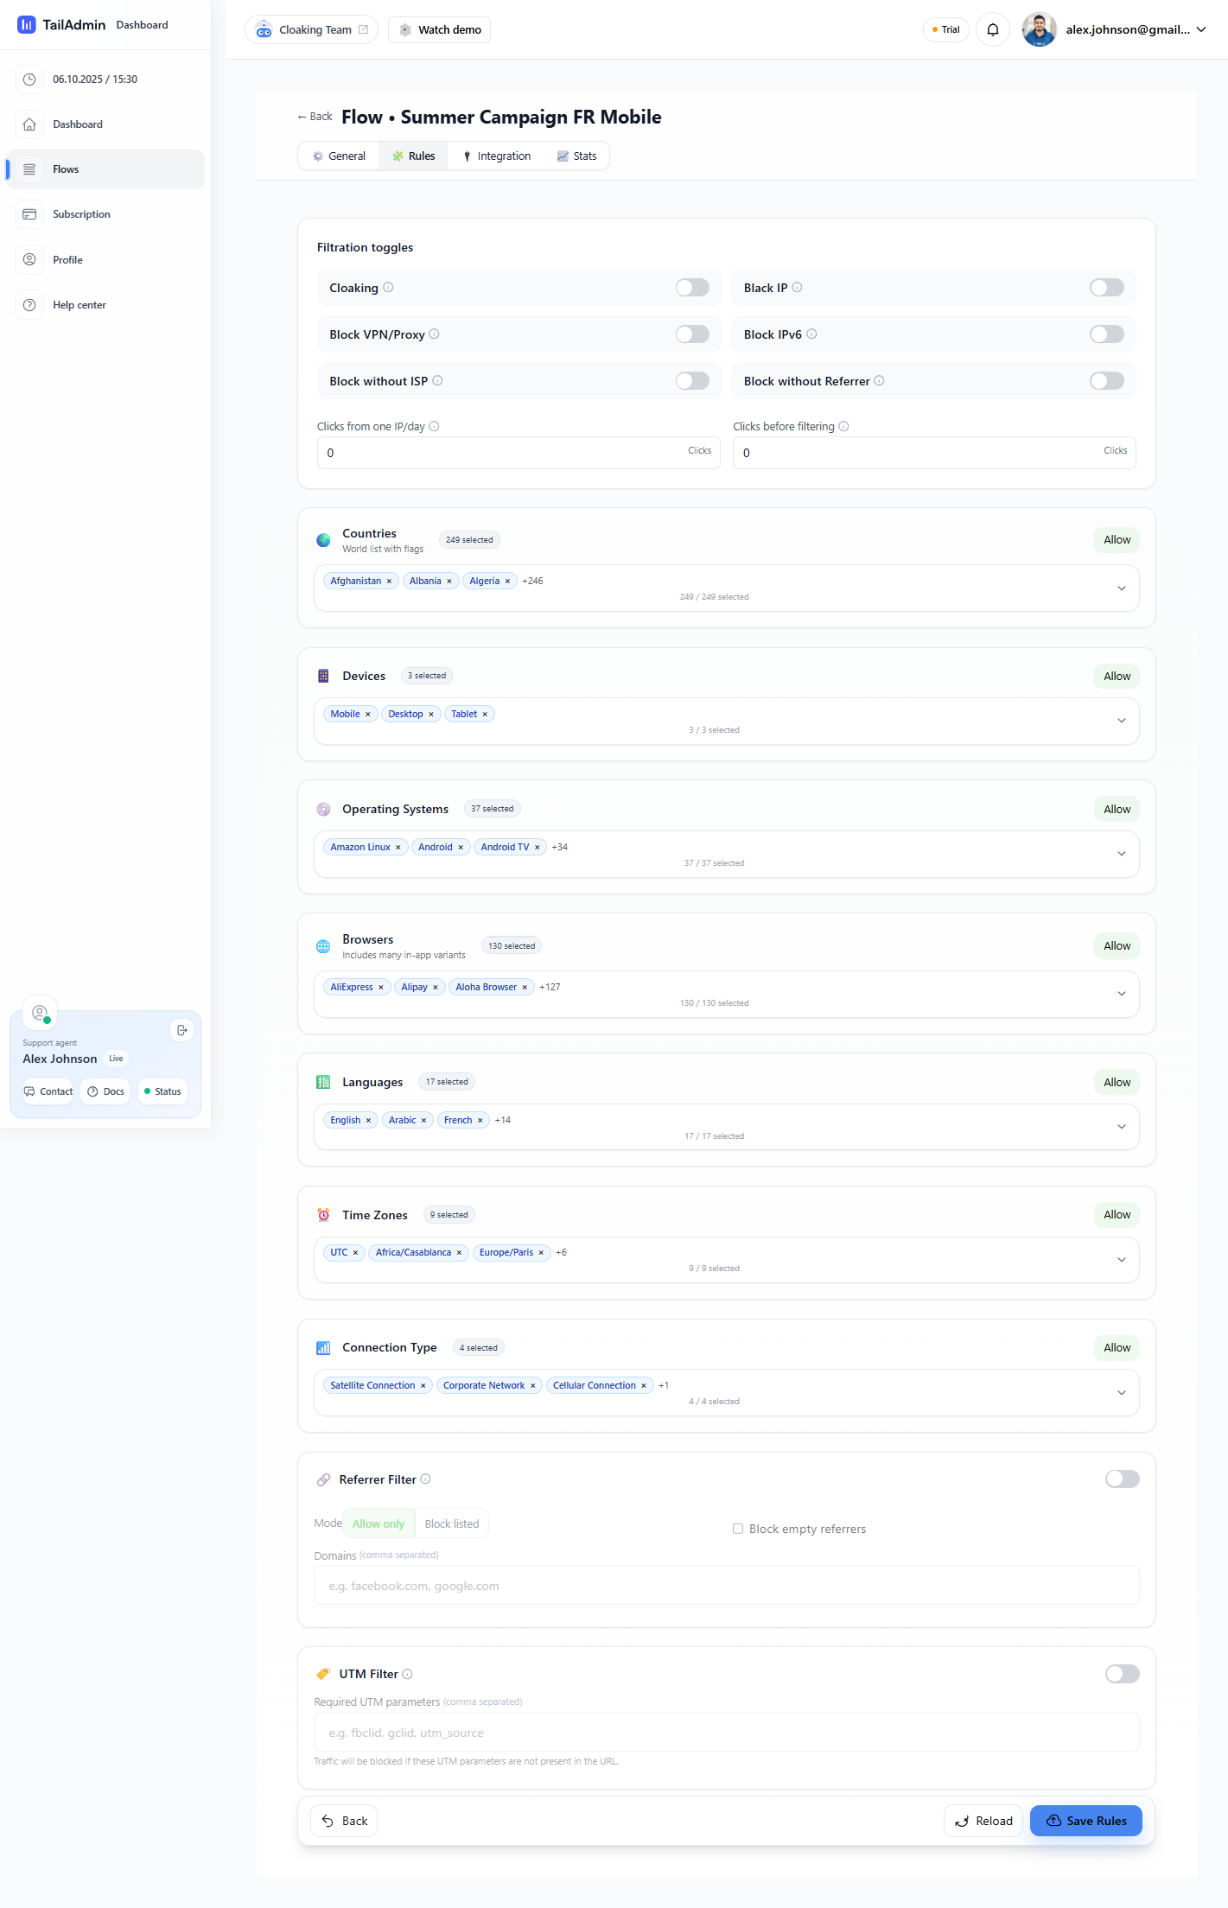Open the Stats tab
This screenshot has height=1908, width=1228.
tap(577, 156)
